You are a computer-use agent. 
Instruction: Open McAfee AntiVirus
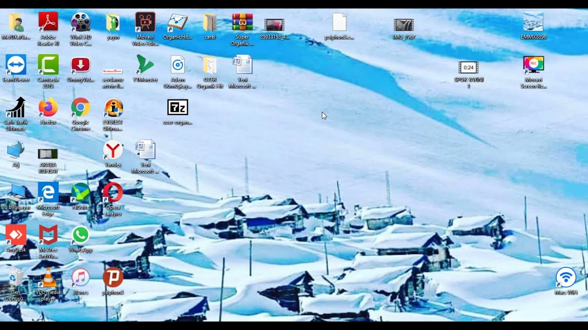pos(48,235)
